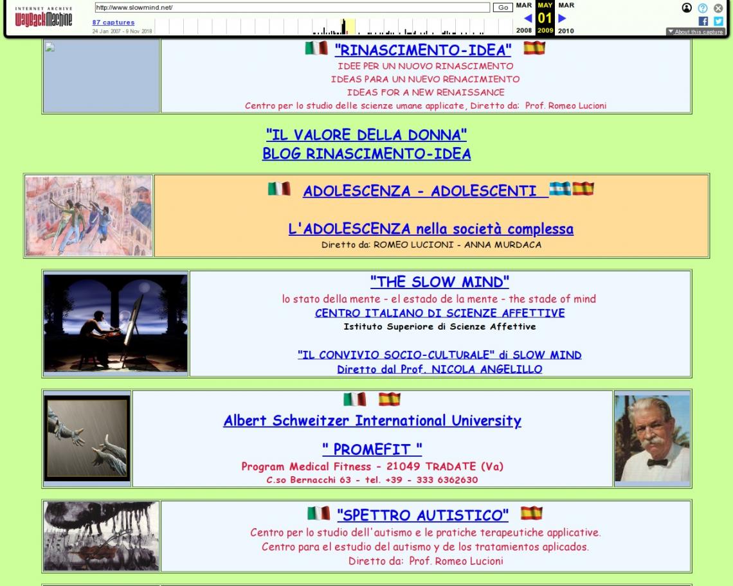This screenshot has height=586, width=733.
Task: Click the adolescents running painting thumbnail
Action: [89, 215]
